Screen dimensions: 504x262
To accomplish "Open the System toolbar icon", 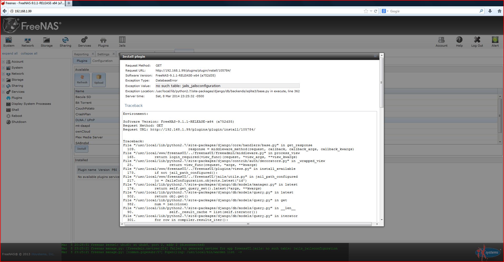I will click(9, 42).
